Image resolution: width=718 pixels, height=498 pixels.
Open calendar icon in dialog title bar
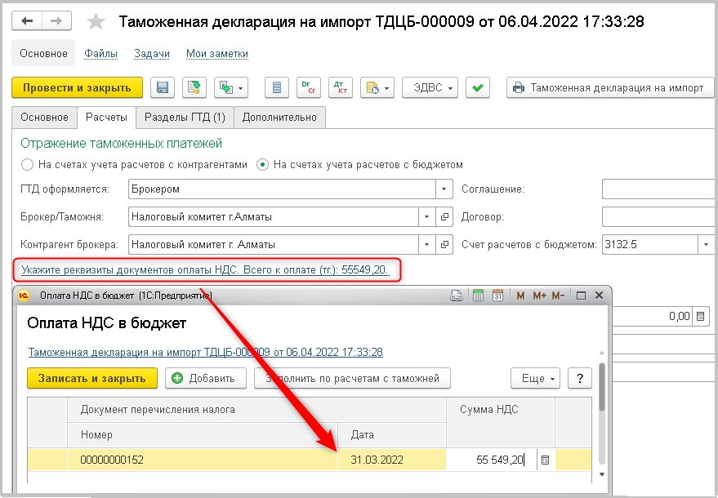pos(497,296)
